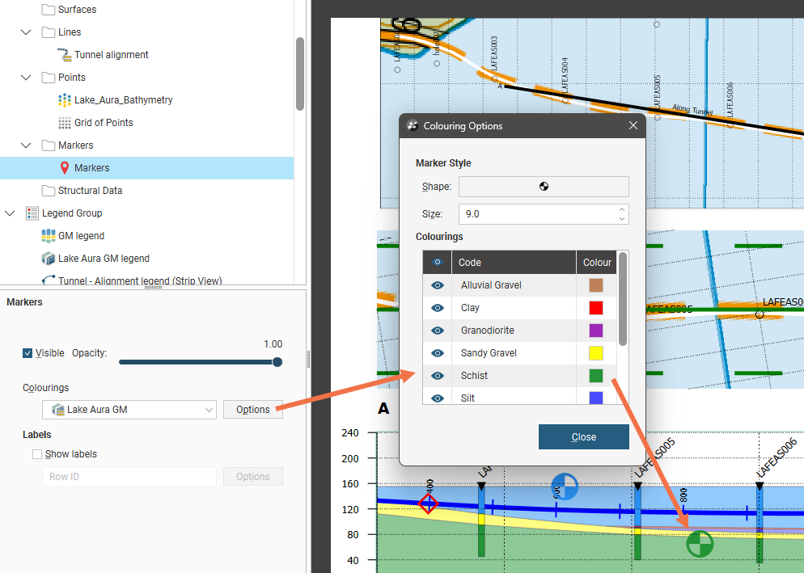Collapse the Legend Group tree node
The height and width of the screenshot is (573, 804).
click(x=10, y=213)
